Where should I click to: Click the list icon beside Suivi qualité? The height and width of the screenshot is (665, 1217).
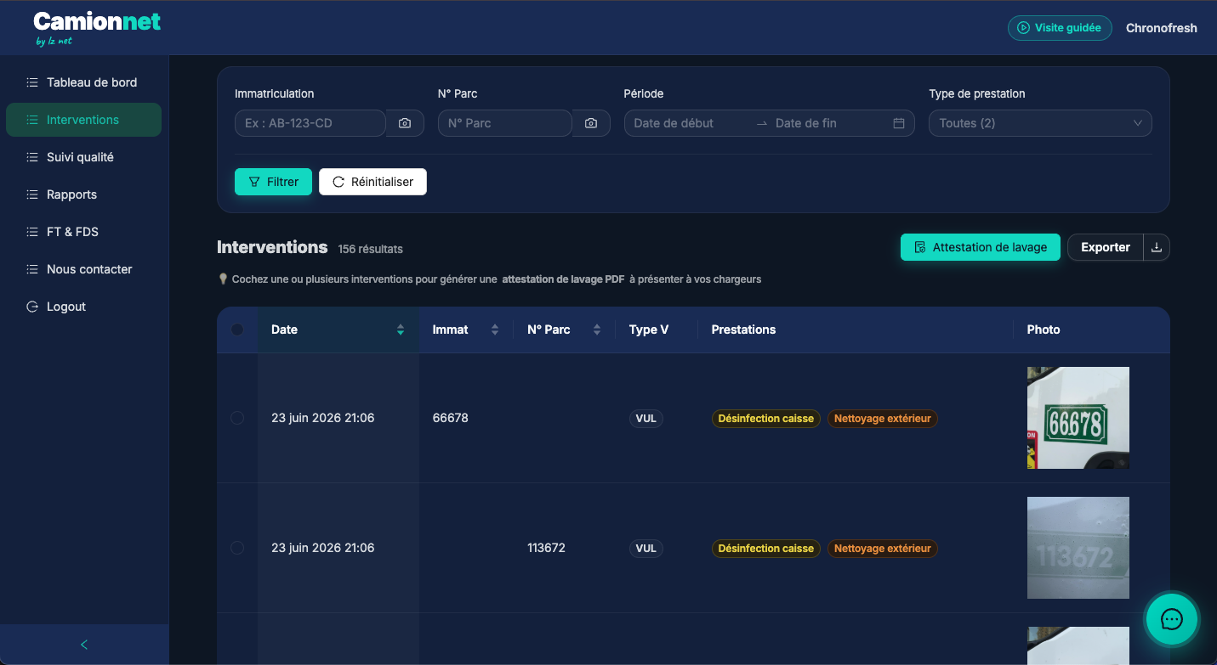[x=32, y=157]
